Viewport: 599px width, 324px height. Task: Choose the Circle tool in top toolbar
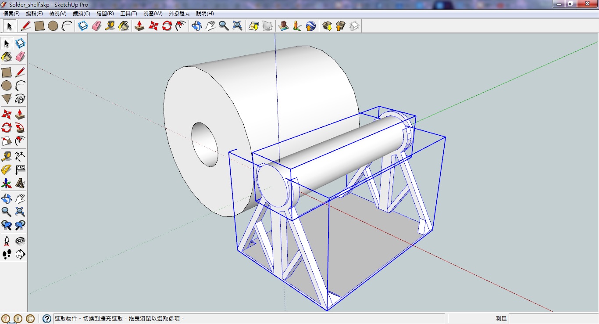click(53, 26)
